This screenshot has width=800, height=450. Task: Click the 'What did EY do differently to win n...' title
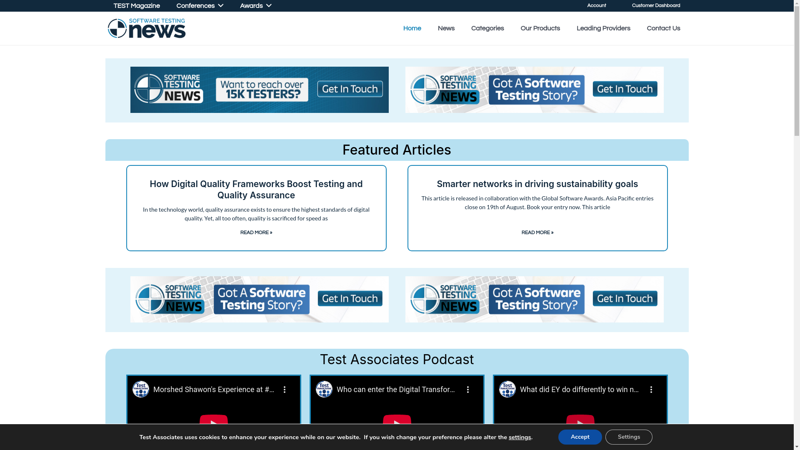tap(580, 390)
